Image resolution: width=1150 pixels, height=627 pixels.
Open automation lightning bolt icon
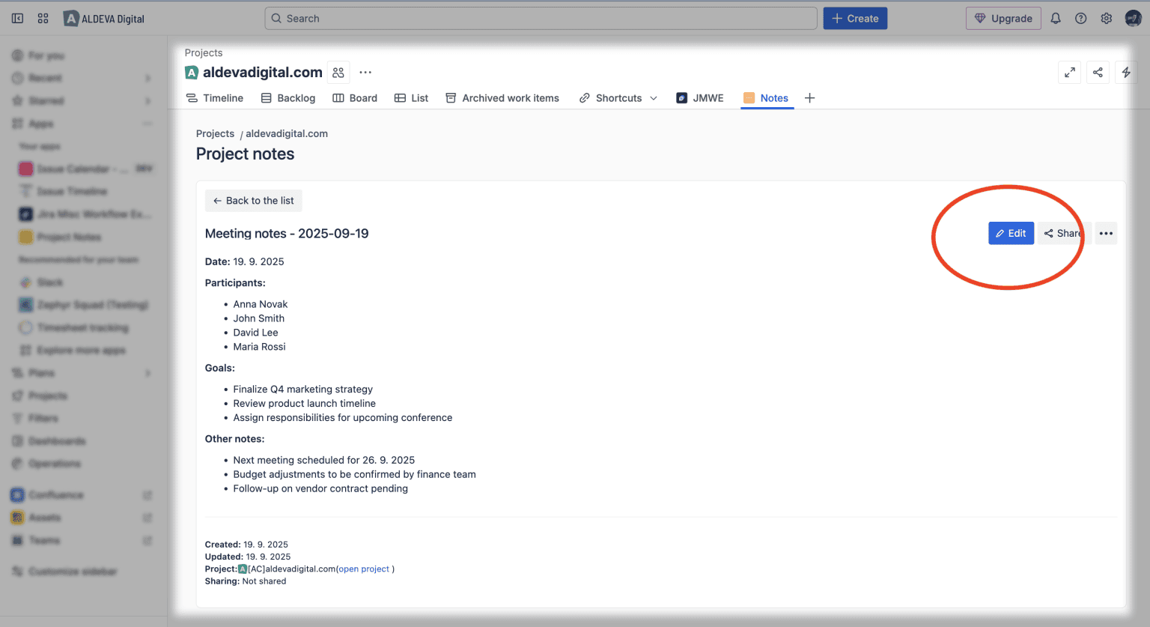click(x=1126, y=73)
